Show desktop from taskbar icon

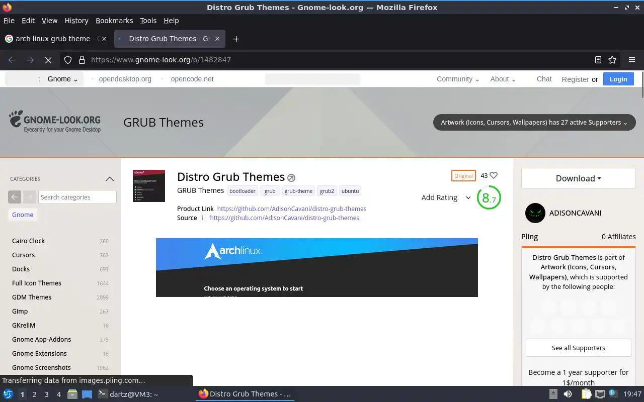(x=87, y=394)
